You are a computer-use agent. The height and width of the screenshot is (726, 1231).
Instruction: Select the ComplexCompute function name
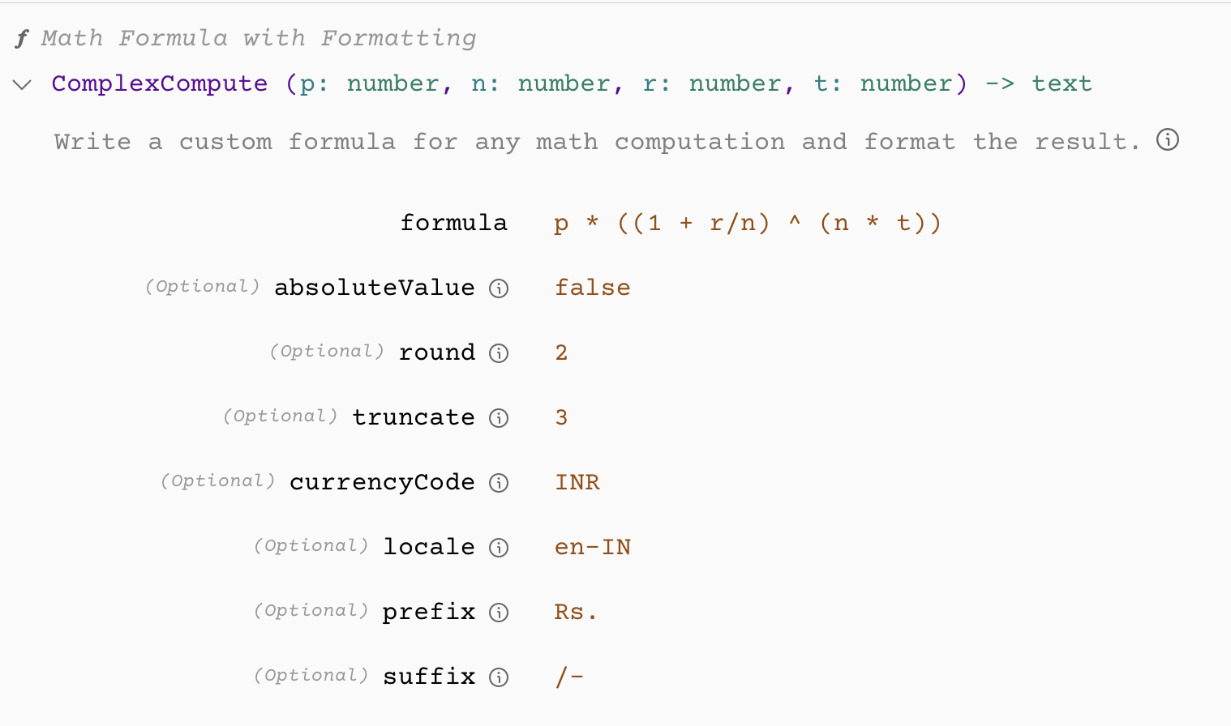[159, 83]
